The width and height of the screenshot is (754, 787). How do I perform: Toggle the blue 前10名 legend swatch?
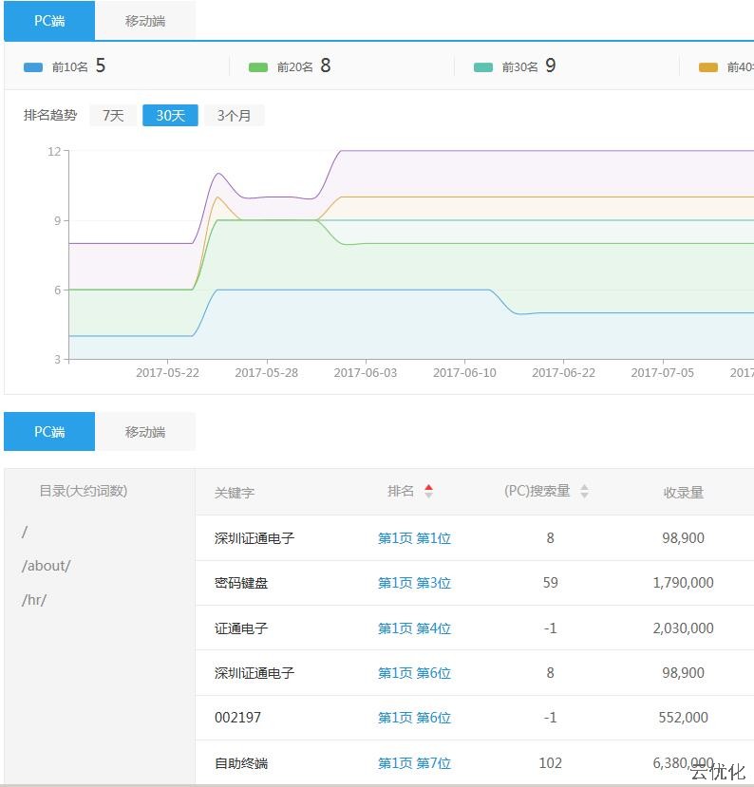click(33, 67)
